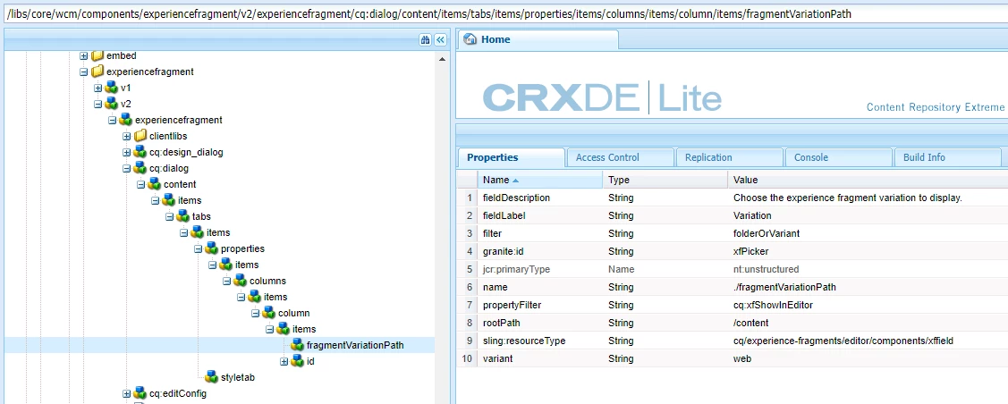This screenshot has width=1008, height=404.
Task: Expand the id node
Action: tap(284, 361)
